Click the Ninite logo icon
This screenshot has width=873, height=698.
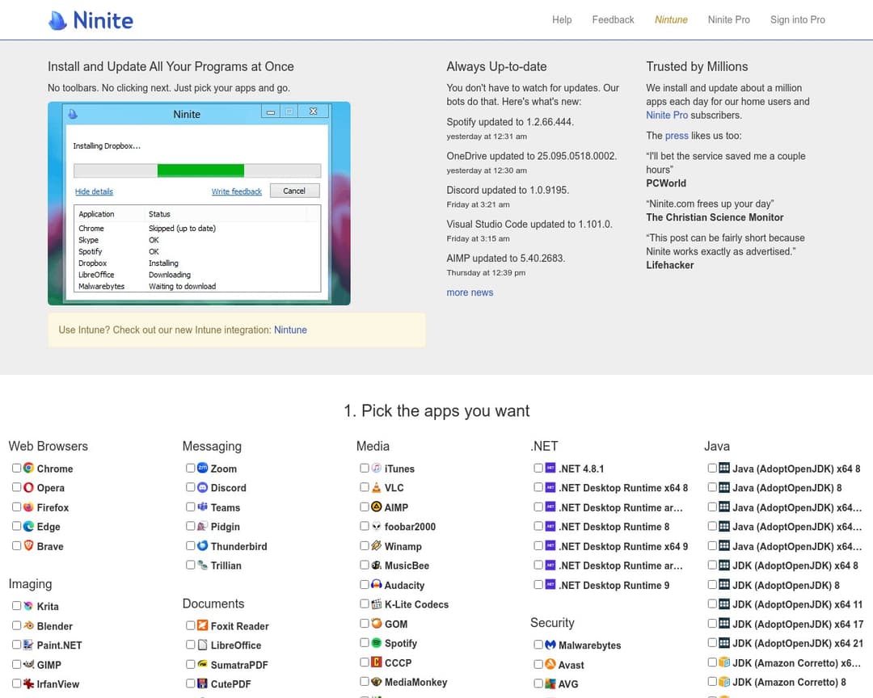pos(57,20)
